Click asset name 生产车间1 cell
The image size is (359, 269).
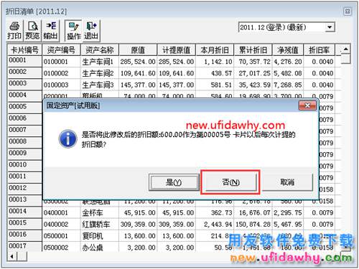click(x=100, y=62)
